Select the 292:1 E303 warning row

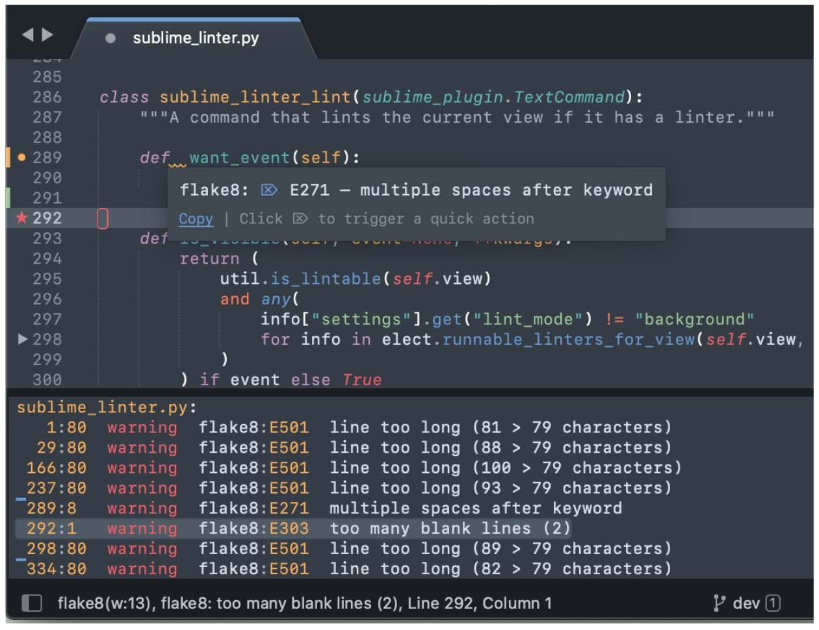(x=293, y=529)
